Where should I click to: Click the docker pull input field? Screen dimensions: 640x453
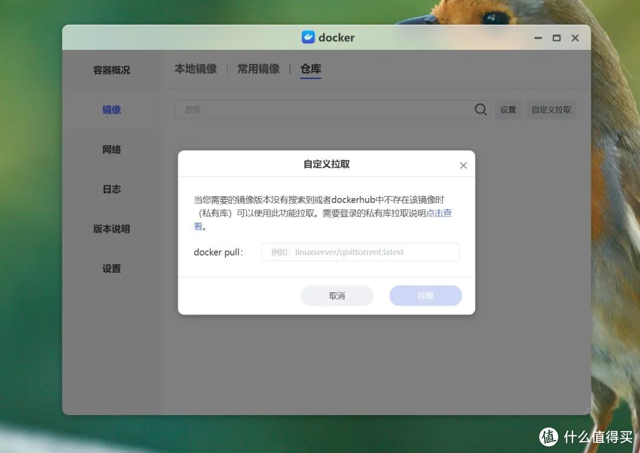(x=360, y=251)
